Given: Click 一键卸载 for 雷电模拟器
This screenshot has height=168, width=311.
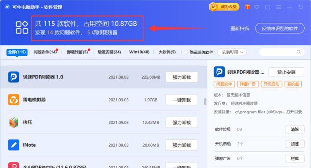Looking at the screenshot, I should (x=182, y=100).
